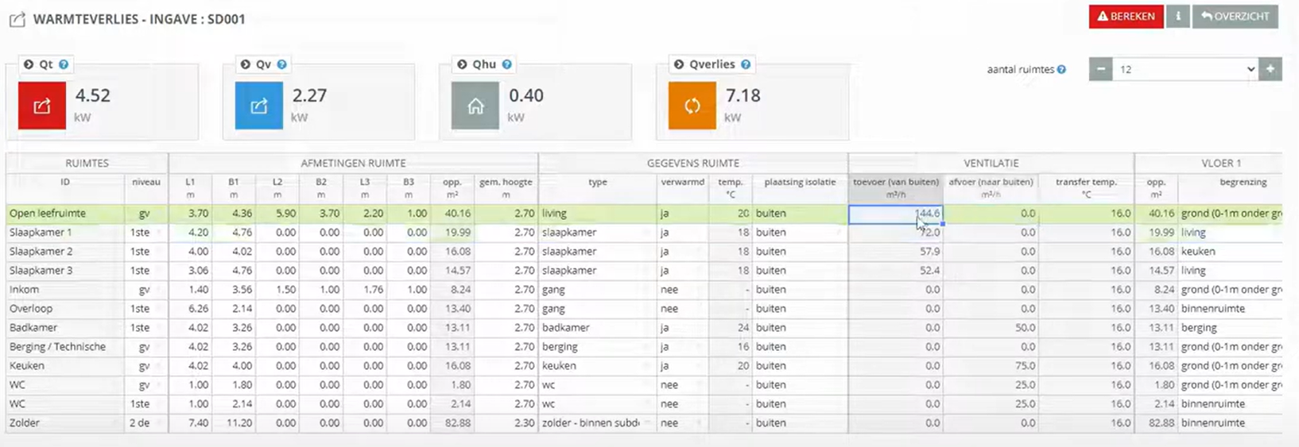Open help icon next to Qverlies

tap(746, 64)
